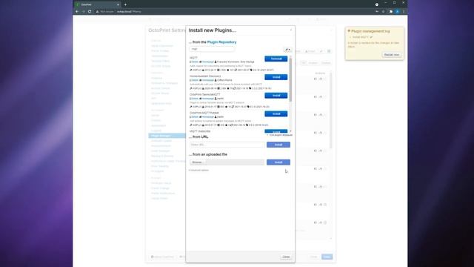Screen dimensions: 474x267
Task: Install plugin from uploaded file
Action: pyautogui.click(x=278, y=162)
